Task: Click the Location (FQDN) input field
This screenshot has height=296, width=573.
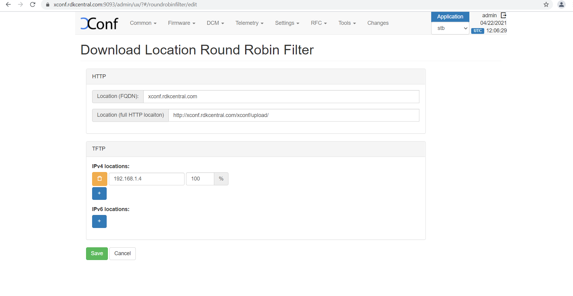Action: (281, 96)
